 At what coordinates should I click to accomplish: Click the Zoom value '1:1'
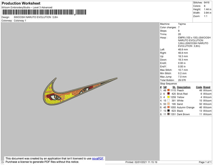point(206,16)
